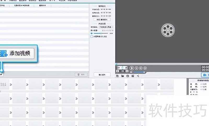Image resolution: width=209 pixels, height=126 pixels.
Task: Click the edit icon next to share
Action: click(133, 76)
